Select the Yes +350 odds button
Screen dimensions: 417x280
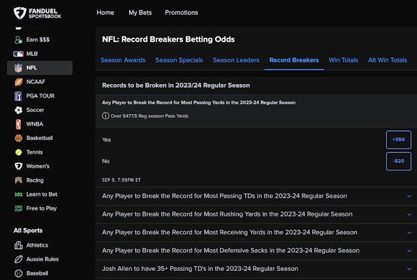pyautogui.click(x=398, y=140)
